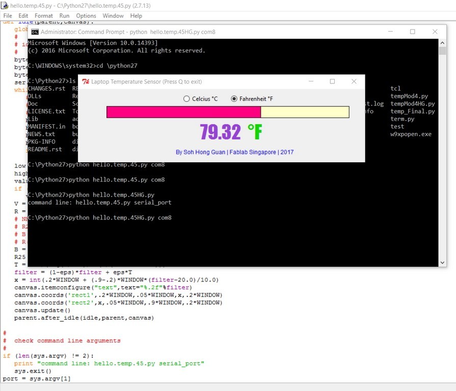This screenshot has height=391, width=456.
Task: Click term.py in the directory listing
Action: click(402, 119)
